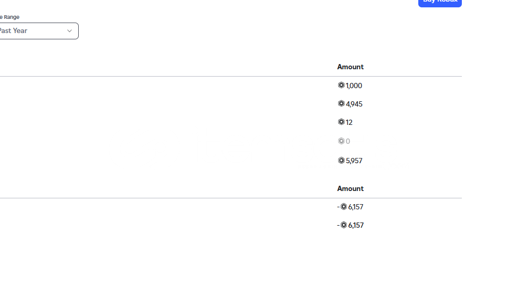
Task: Click Robux icon beside the 5,957 total
Action: tap(341, 160)
